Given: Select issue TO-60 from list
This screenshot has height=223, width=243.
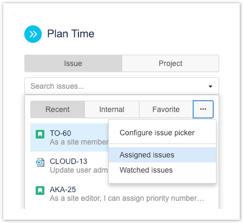Looking at the screenshot, I should tap(69, 137).
